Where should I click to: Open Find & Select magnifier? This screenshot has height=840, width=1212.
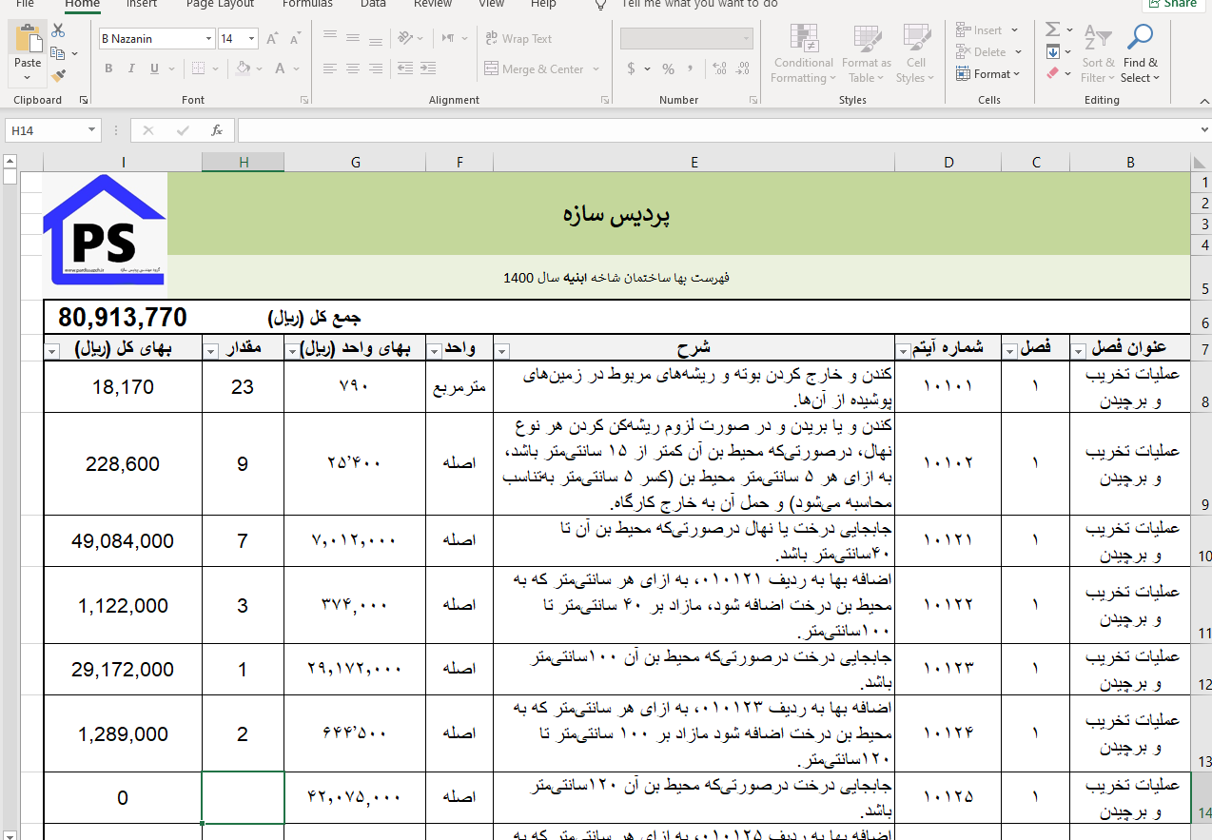click(1140, 53)
